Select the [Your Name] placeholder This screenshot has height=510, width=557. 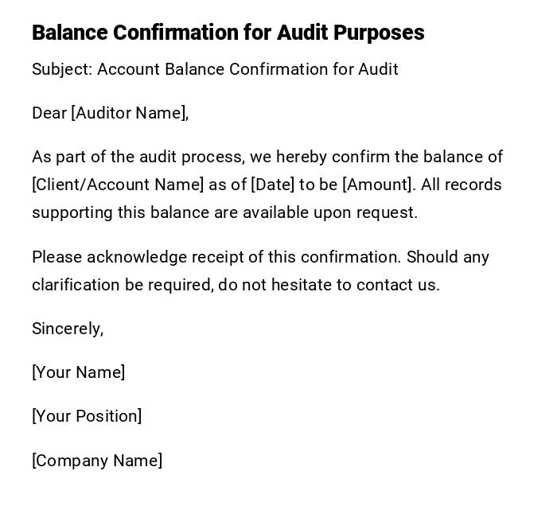point(78,372)
